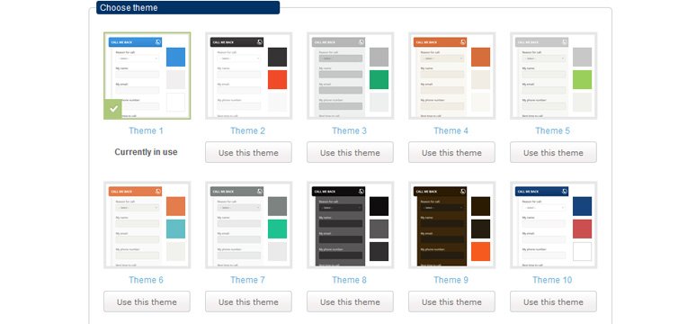Click Use this theme under Theme 5
696x324 pixels.
coord(554,152)
